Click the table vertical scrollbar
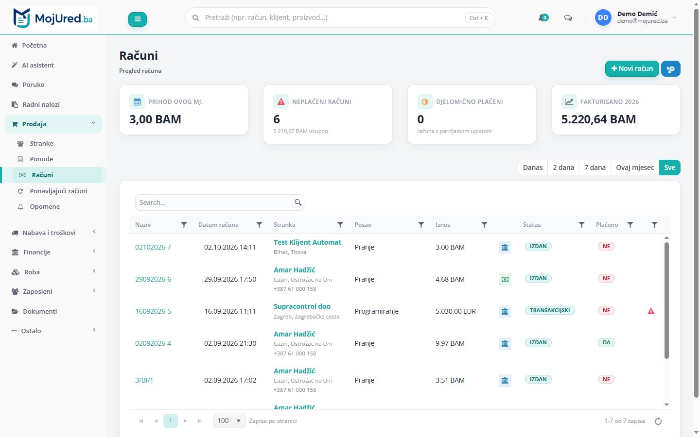The image size is (700, 437). pos(666,301)
